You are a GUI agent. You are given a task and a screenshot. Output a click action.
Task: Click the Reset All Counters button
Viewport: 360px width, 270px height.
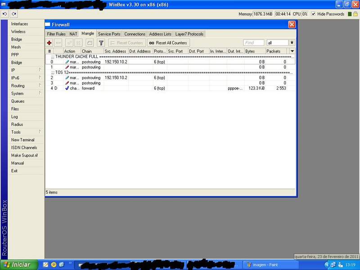168,43
